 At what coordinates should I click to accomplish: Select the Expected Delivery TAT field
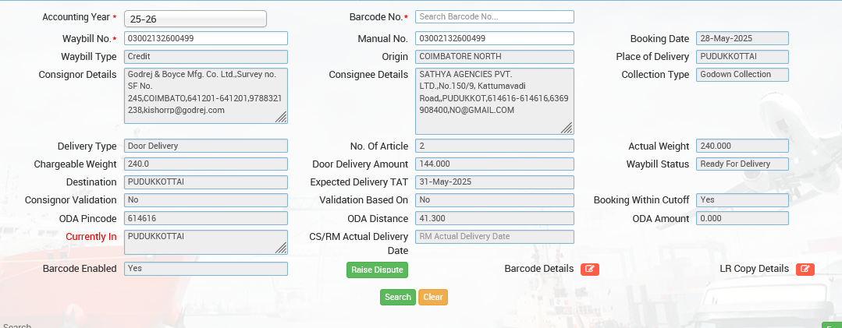(x=494, y=182)
